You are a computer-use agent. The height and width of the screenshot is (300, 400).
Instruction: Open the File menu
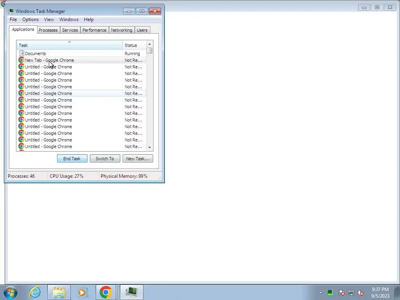coord(13,20)
